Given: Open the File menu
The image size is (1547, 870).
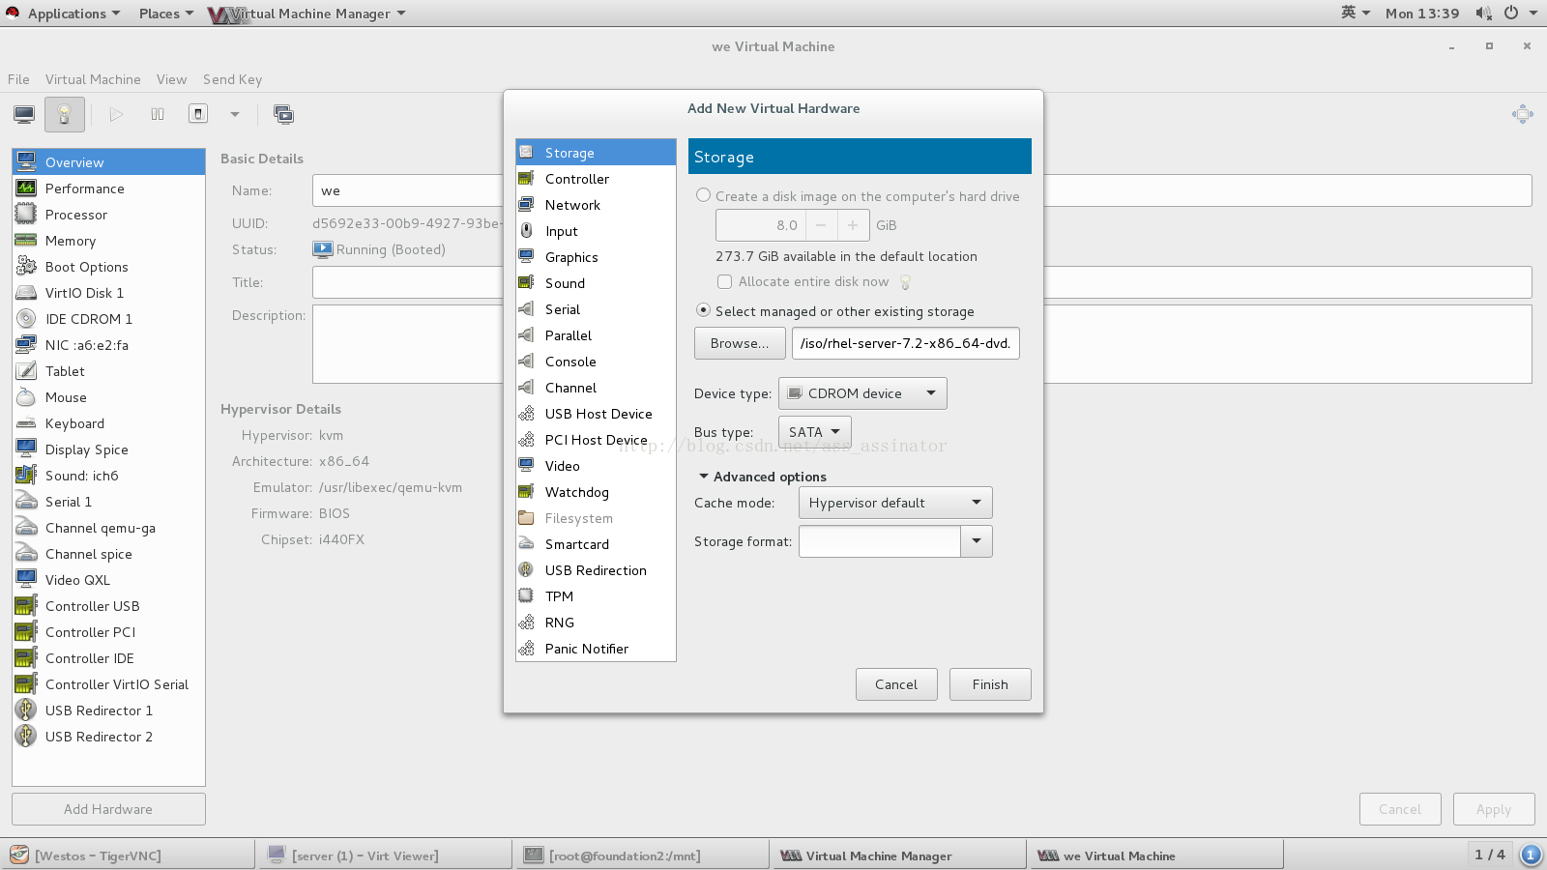Looking at the screenshot, I should point(18,79).
